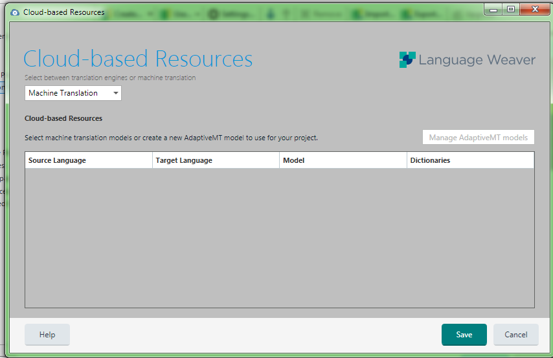Click the Source Language column header

click(x=89, y=160)
